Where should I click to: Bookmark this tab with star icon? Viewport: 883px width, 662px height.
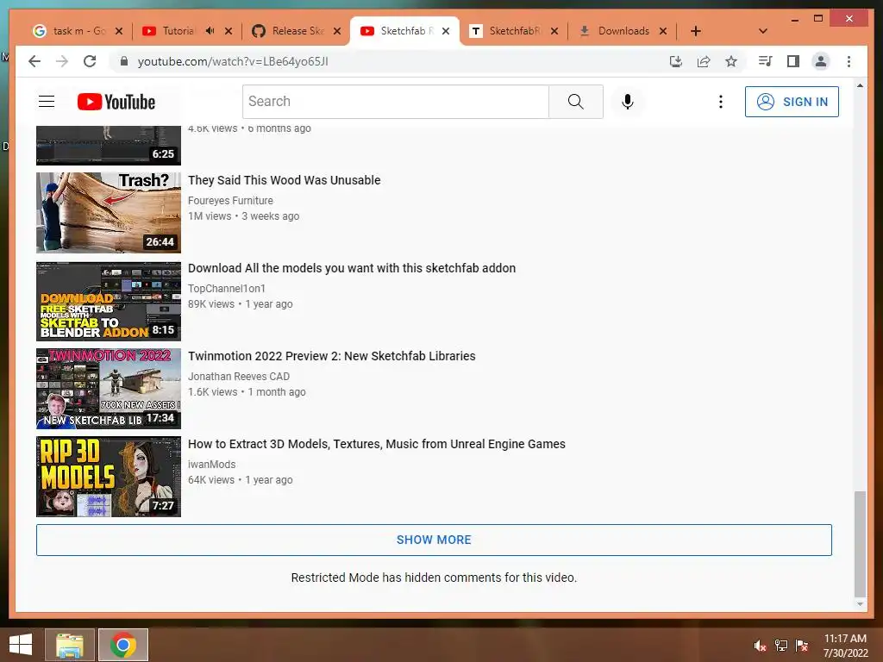tap(731, 61)
